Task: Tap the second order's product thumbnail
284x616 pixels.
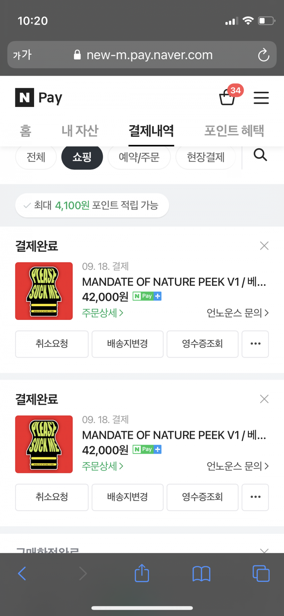Action: coord(44,444)
